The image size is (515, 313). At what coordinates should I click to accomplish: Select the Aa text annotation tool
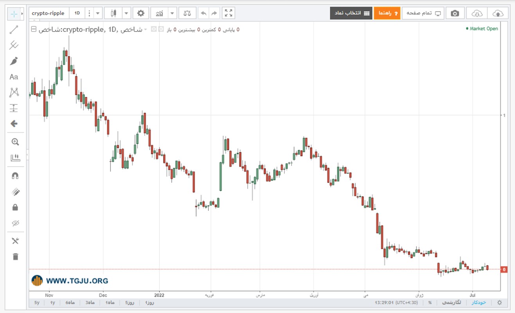[14, 77]
